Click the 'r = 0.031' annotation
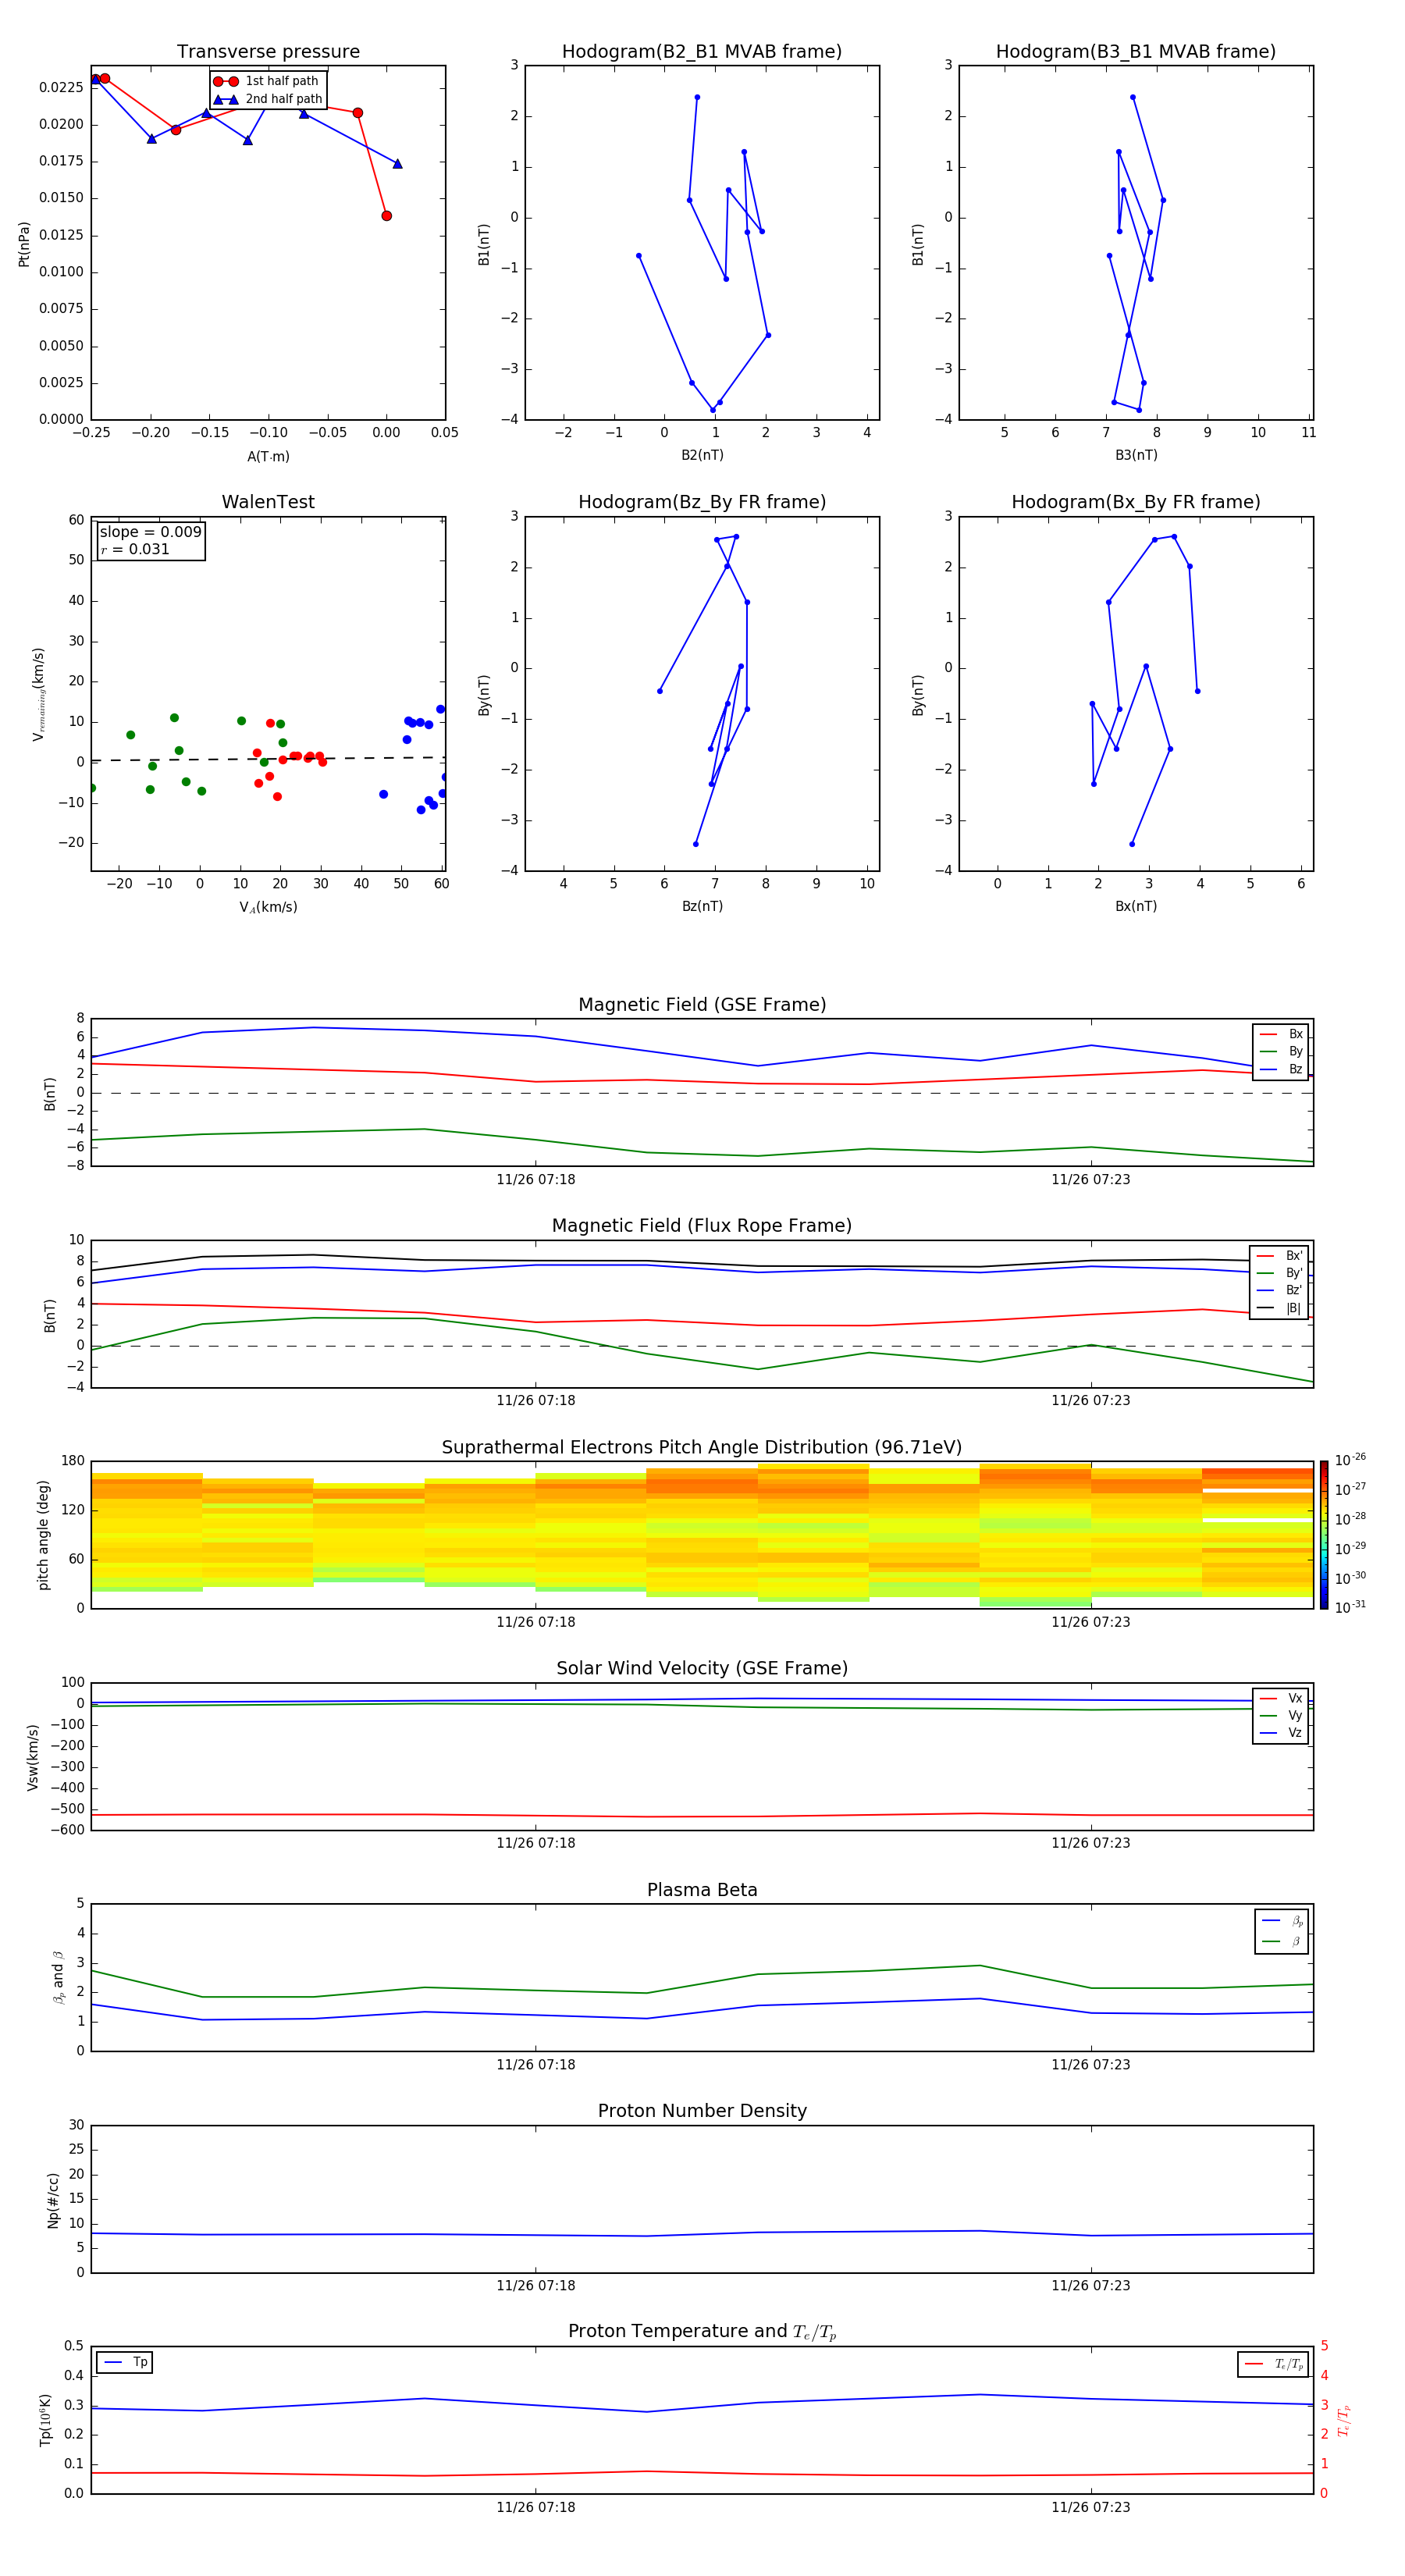 (x=135, y=549)
